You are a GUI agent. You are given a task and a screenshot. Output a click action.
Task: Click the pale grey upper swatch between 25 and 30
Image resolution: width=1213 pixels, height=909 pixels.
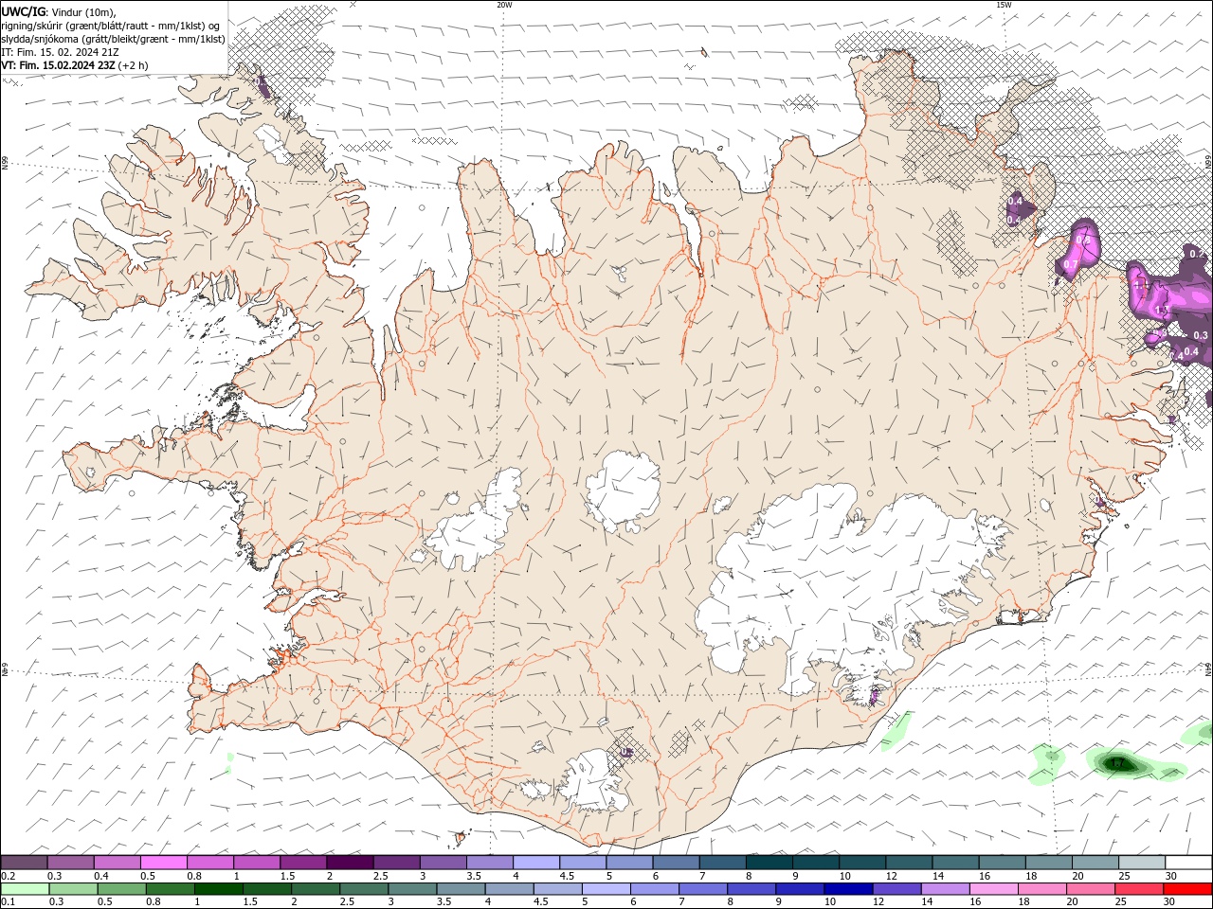tap(1142, 863)
